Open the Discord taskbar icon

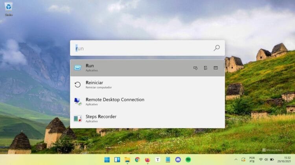pos(178,160)
